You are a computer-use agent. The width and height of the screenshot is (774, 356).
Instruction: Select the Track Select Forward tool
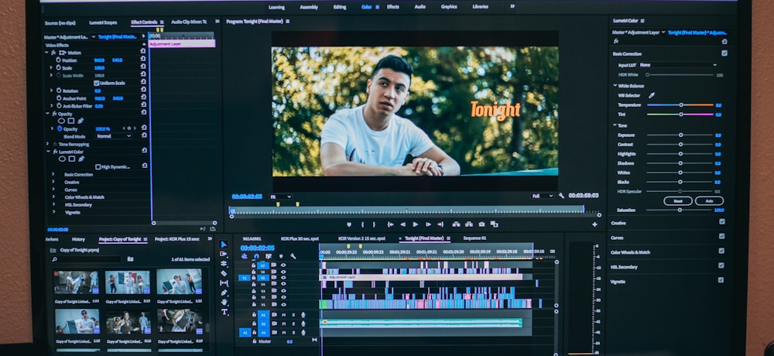pyautogui.click(x=224, y=255)
